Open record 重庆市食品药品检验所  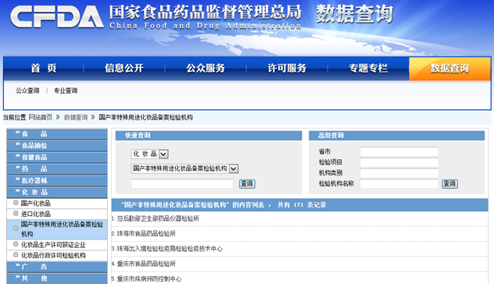tap(146, 264)
